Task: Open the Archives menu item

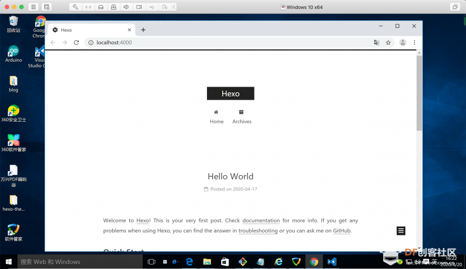Action: tap(242, 117)
